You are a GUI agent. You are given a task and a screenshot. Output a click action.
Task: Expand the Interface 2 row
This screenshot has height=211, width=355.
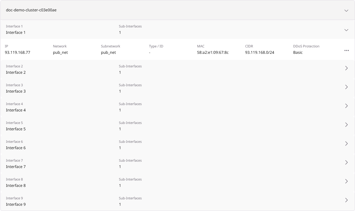point(346,68)
